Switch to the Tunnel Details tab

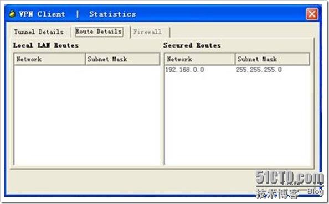39,32
